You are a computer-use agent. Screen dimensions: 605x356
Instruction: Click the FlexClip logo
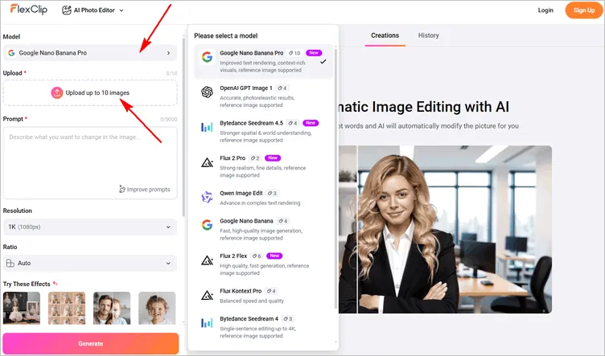click(x=28, y=10)
